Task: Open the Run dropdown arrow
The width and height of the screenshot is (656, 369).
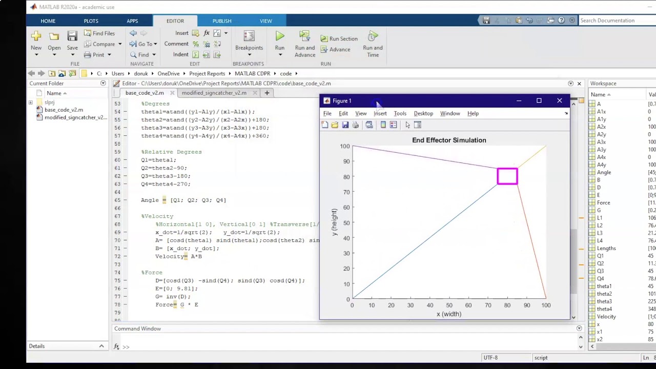Action: 280,55
